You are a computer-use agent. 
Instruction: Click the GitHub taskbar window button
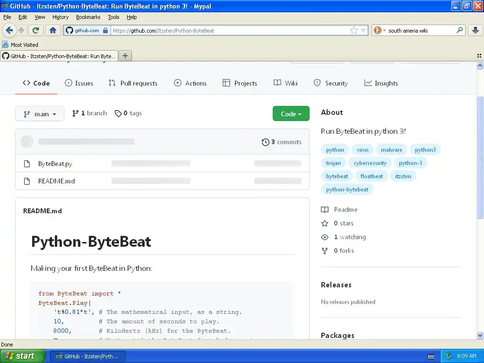(x=87, y=356)
